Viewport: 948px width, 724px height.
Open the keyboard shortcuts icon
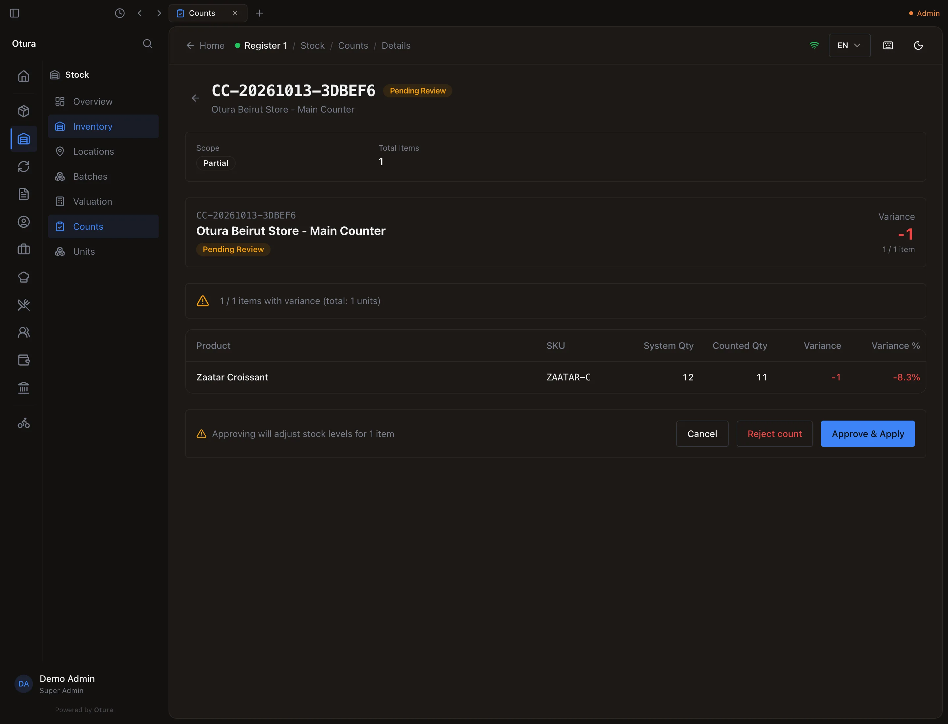coord(888,46)
